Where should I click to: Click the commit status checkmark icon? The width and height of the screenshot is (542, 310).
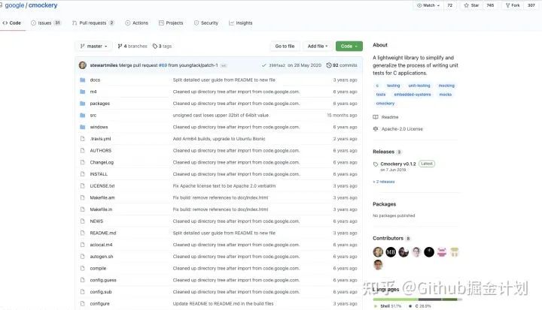coord(264,65)
